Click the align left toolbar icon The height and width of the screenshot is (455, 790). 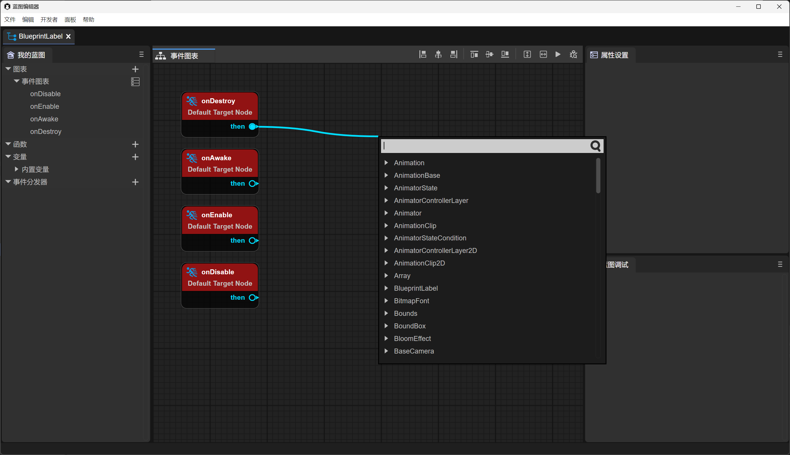click(x=423, y=54)
